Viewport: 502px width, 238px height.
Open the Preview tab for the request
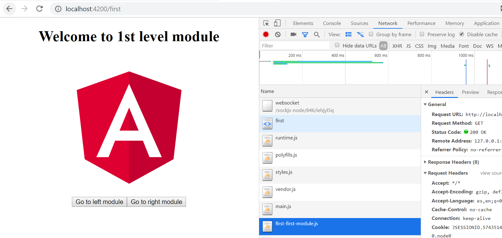click(x=470, y=92)
